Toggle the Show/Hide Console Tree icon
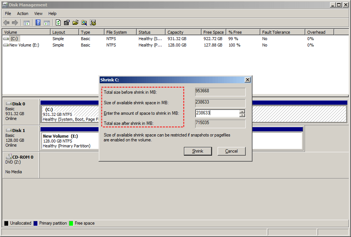The height and width of the screenshot is (237, 351). tap(27, 22)
